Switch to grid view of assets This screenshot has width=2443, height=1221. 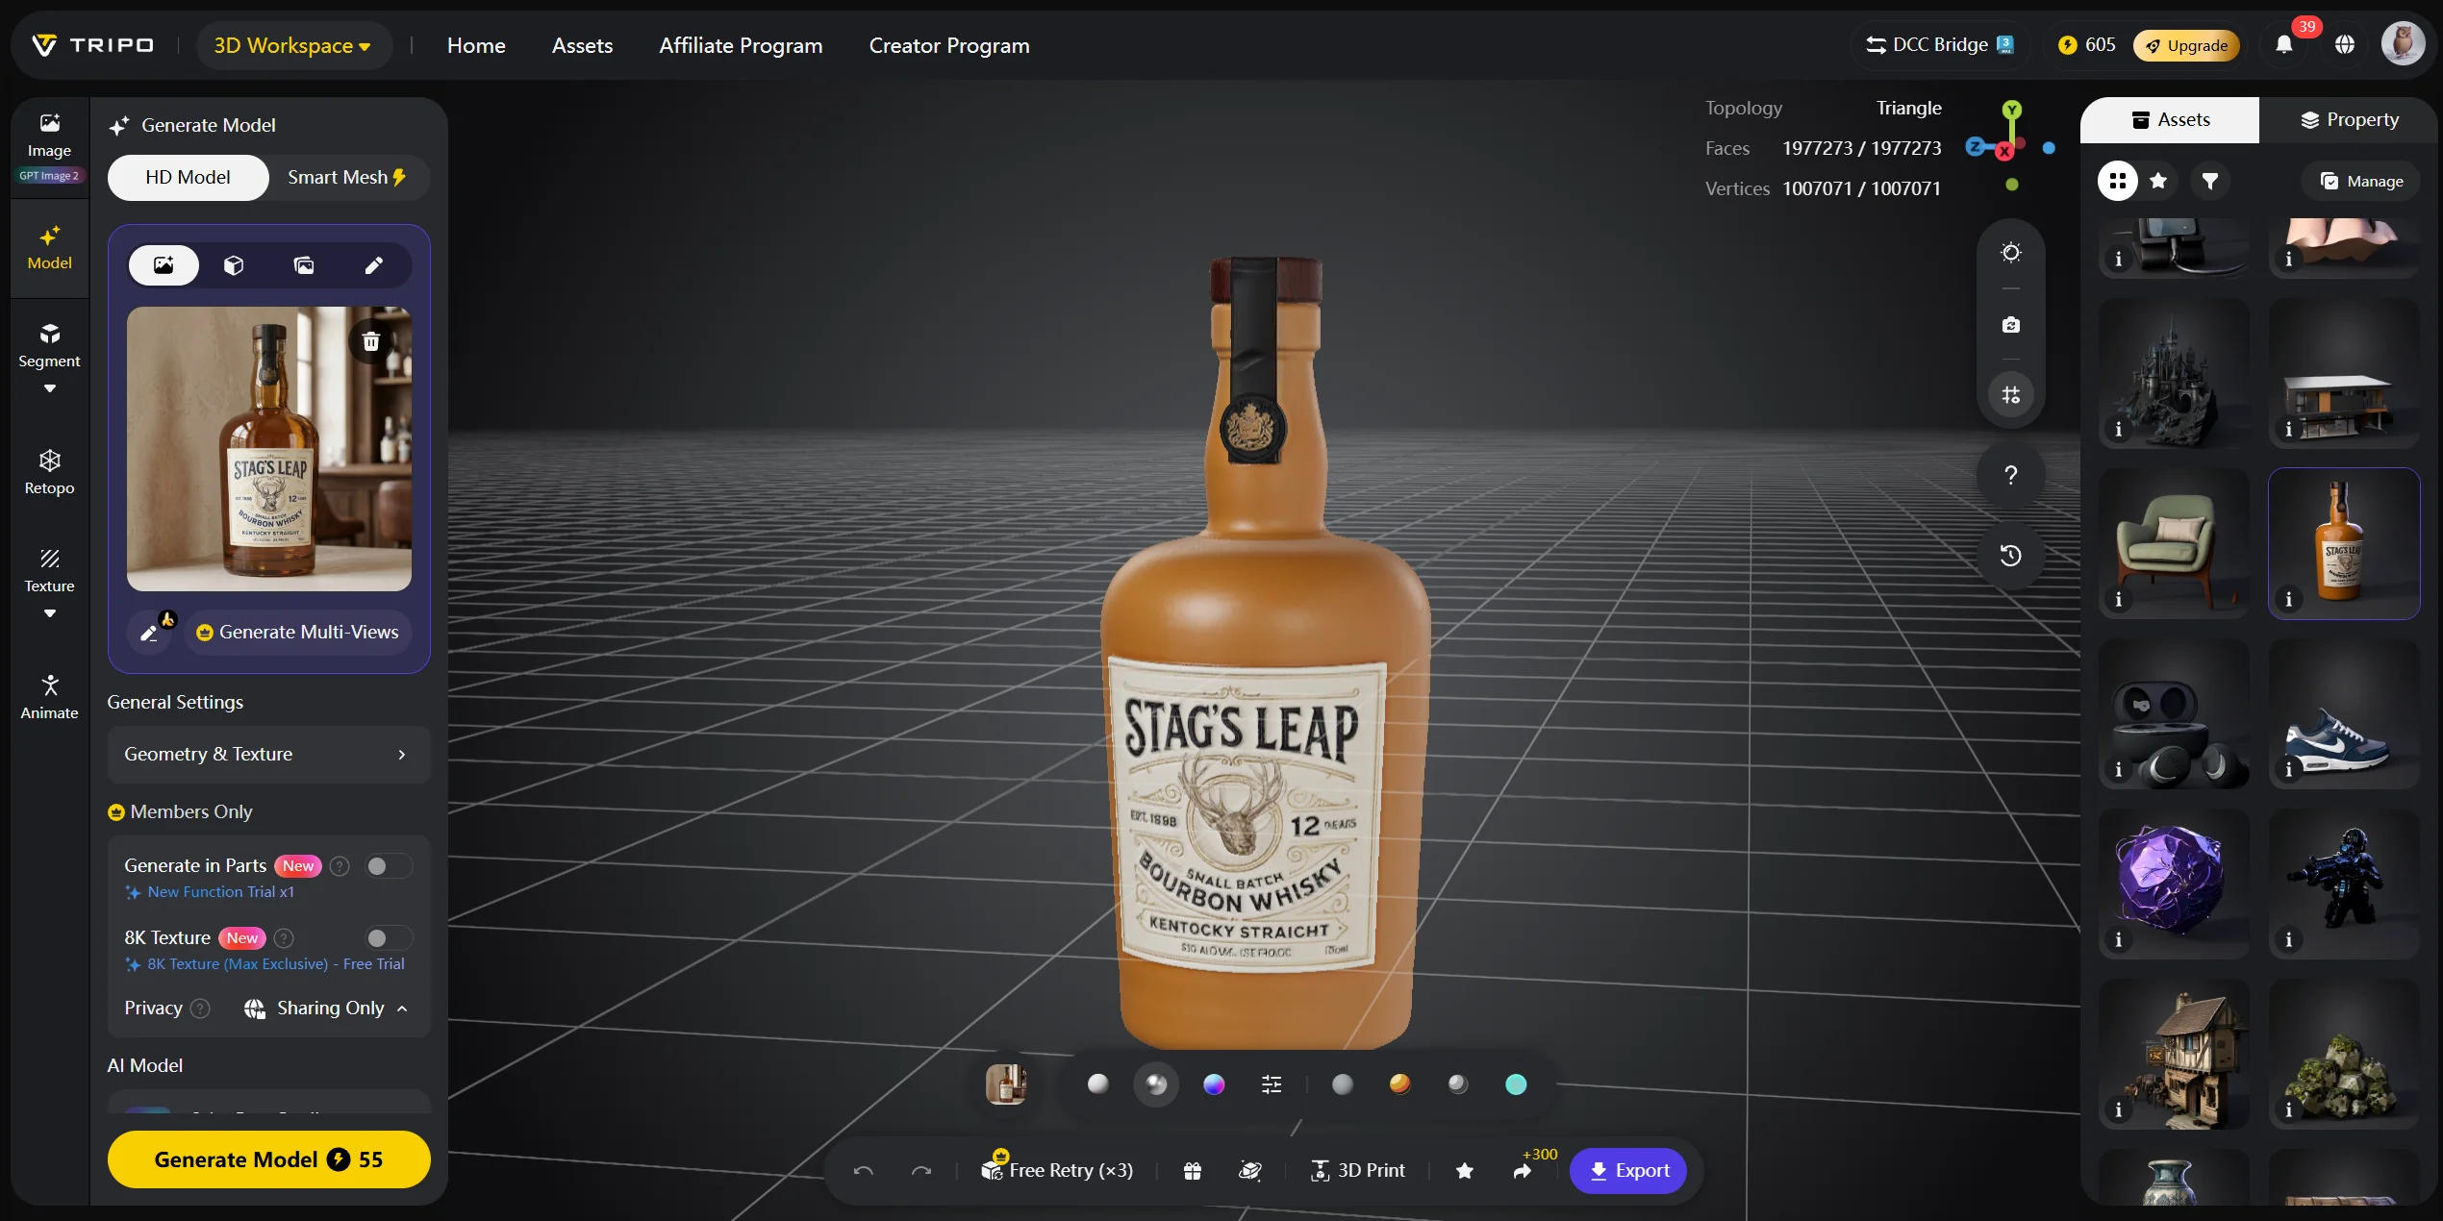2117,181
